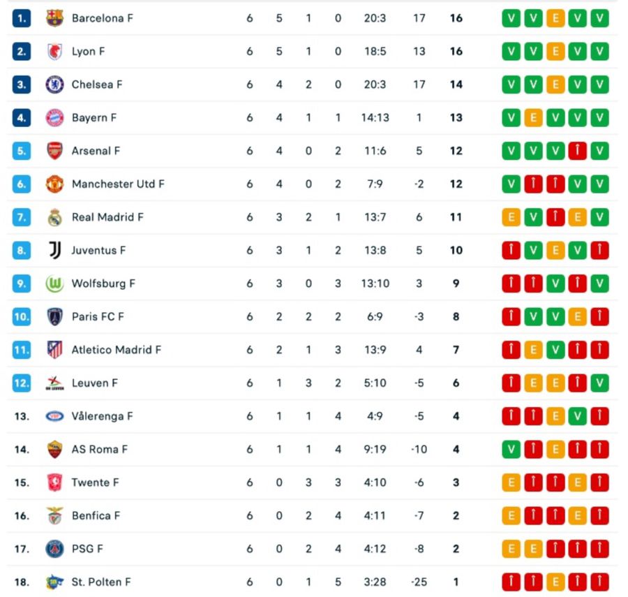Viewport: 628px width, 597px height.
Task: Open the Real Madrid F team link
Action: [107, 217]
